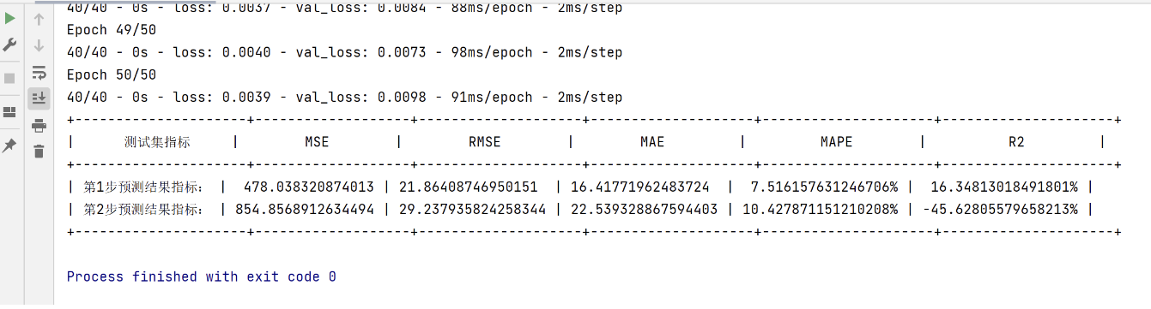
Task: Pin the run tab with pushpin icon
Action: pyautogui.click(x=9, y=146)
